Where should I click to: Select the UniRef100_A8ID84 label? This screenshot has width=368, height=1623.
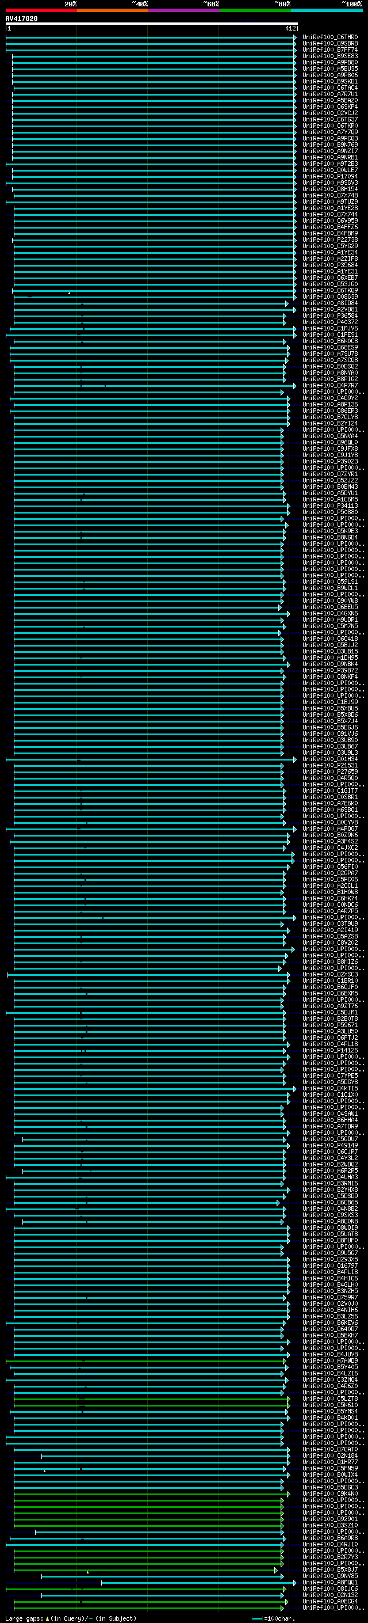coord(330,303)
